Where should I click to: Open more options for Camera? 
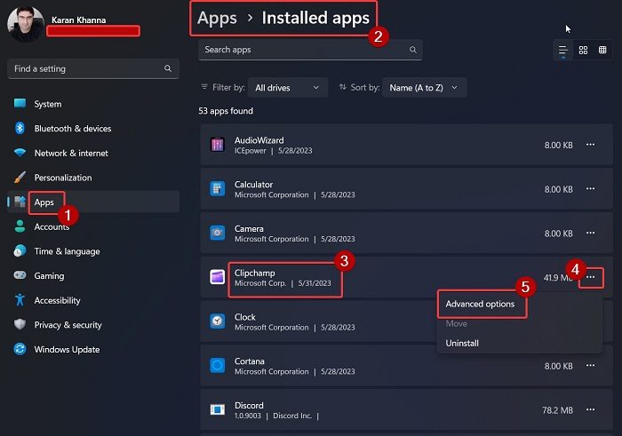(x=590, y=233)
